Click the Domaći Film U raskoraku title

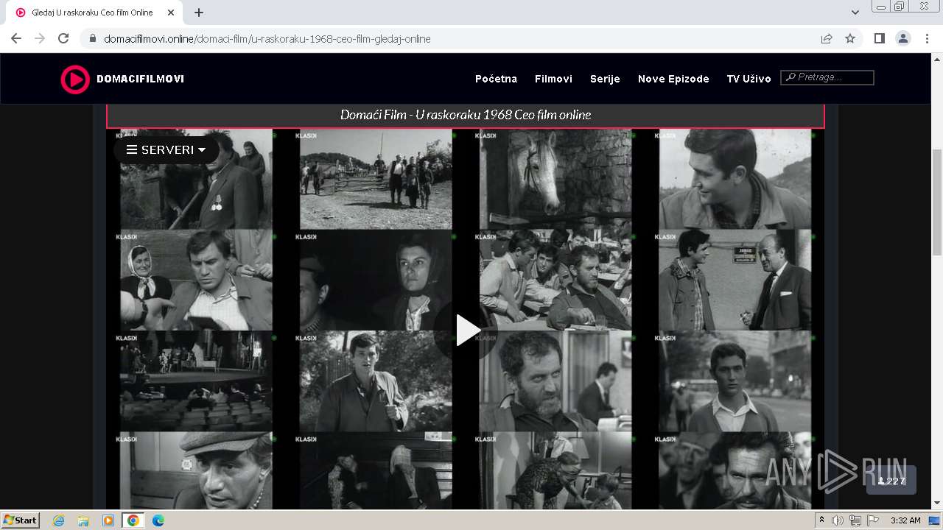[466, 115]
